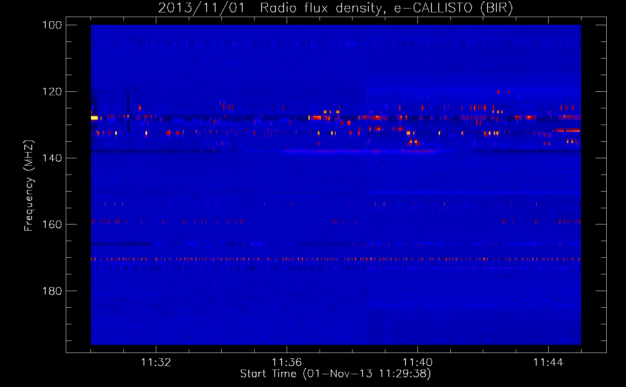Select the 'Frequency (MHZ)' axis label
Viewport: 626px width, 387px height.
29,186
